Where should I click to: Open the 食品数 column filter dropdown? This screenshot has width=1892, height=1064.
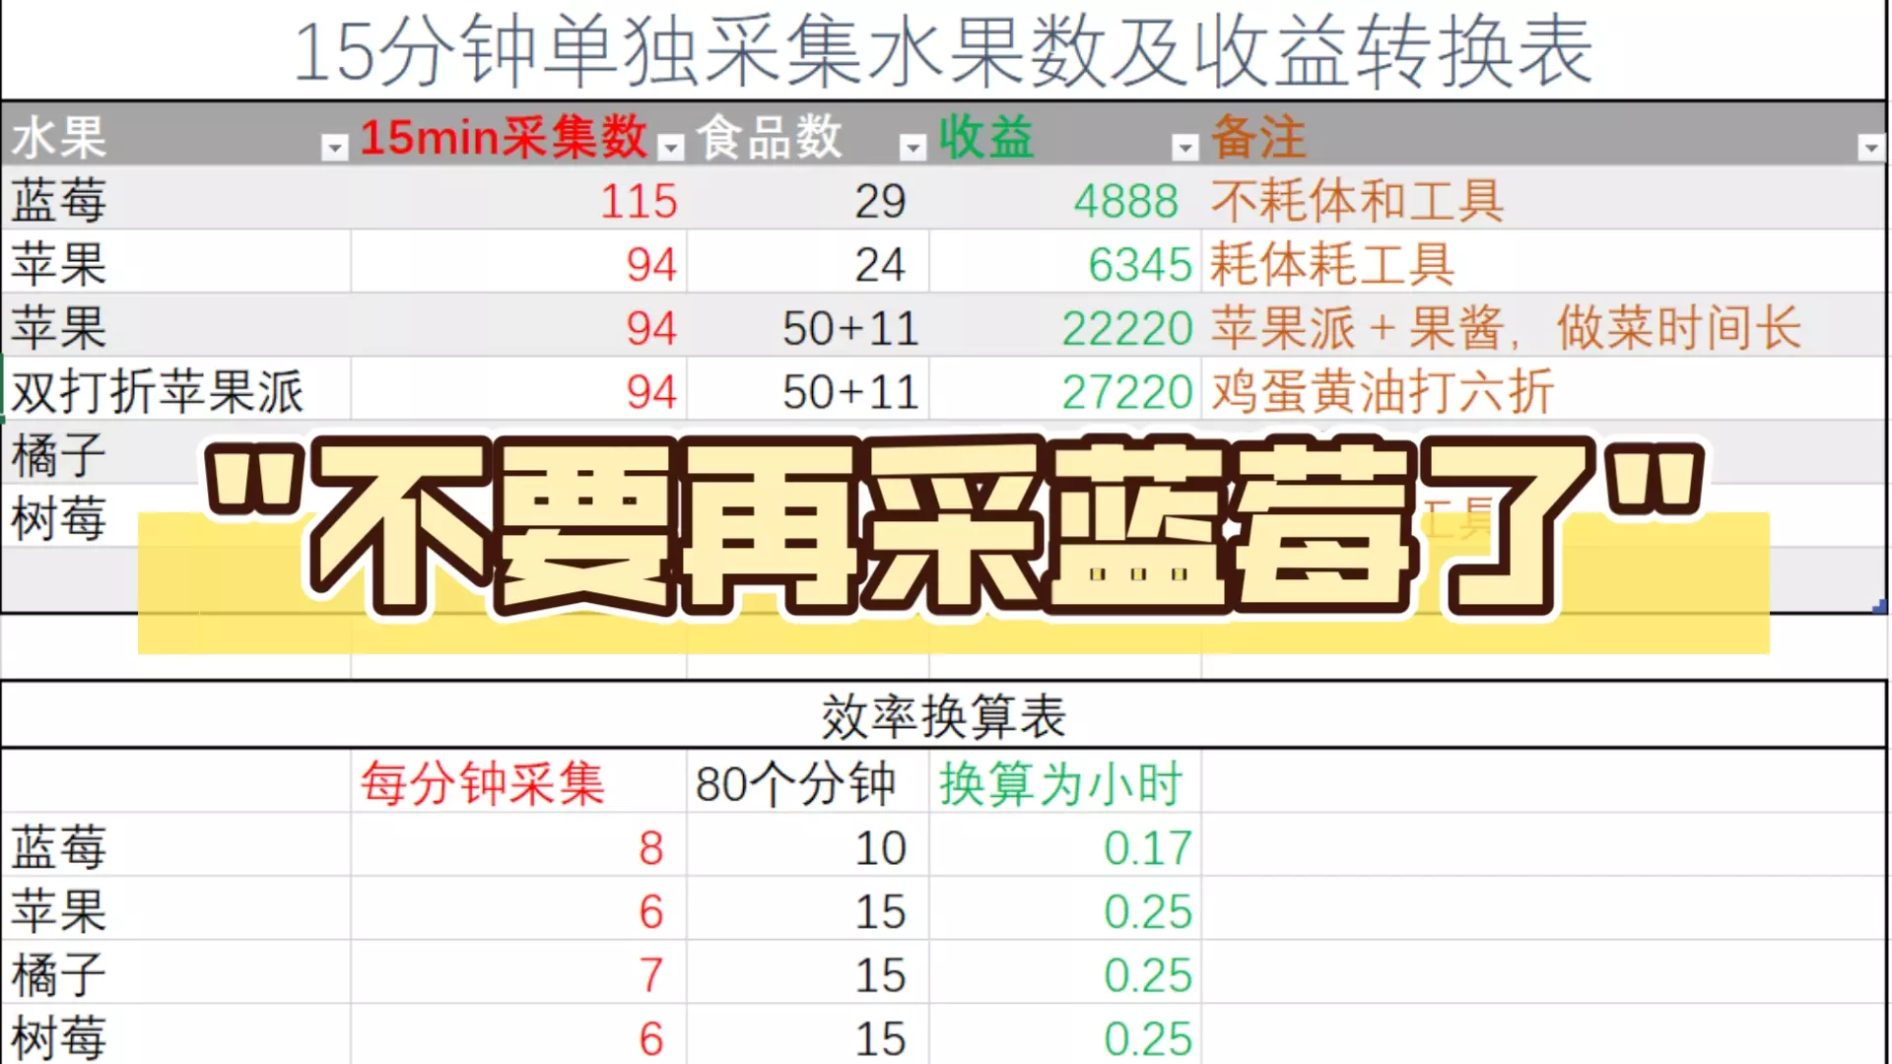point(913,148)
